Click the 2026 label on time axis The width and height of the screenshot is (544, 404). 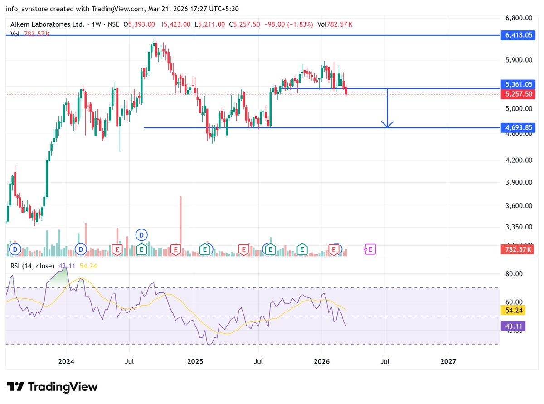pos(321,362)
